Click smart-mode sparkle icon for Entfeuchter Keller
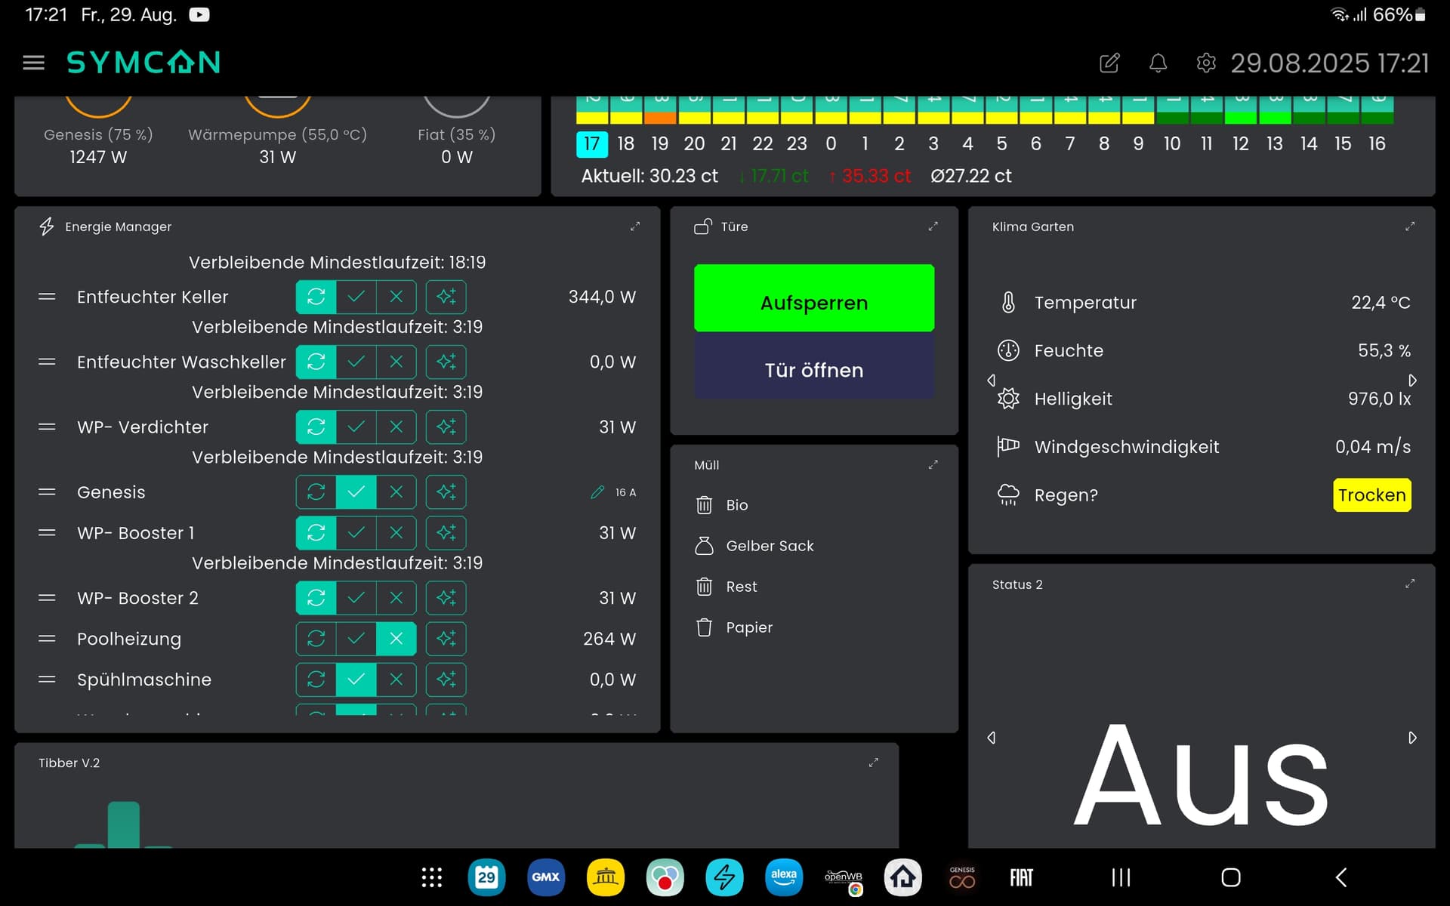Screen dimensions: 1450x906 [x=446, y=297]
